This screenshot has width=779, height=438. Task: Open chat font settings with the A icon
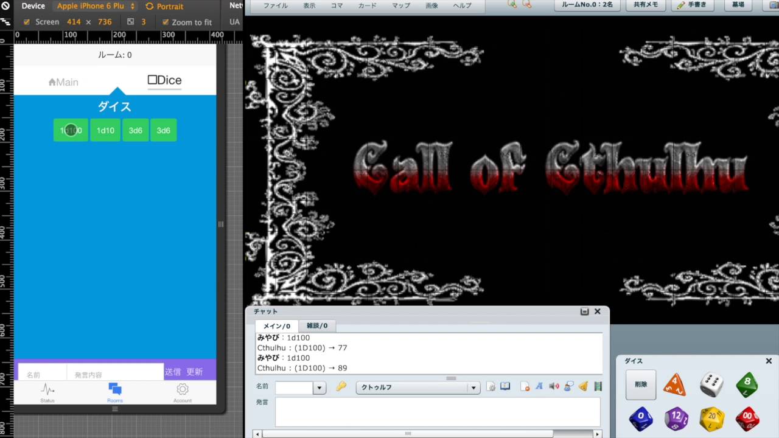pos(539,386)
